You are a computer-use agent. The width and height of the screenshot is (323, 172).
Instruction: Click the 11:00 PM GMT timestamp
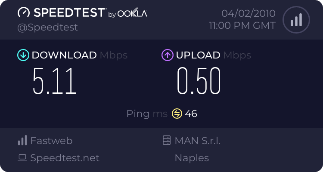tap(242, 26)
